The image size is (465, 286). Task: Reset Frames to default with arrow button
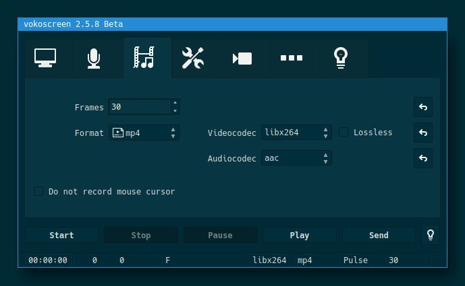[423, 107]
